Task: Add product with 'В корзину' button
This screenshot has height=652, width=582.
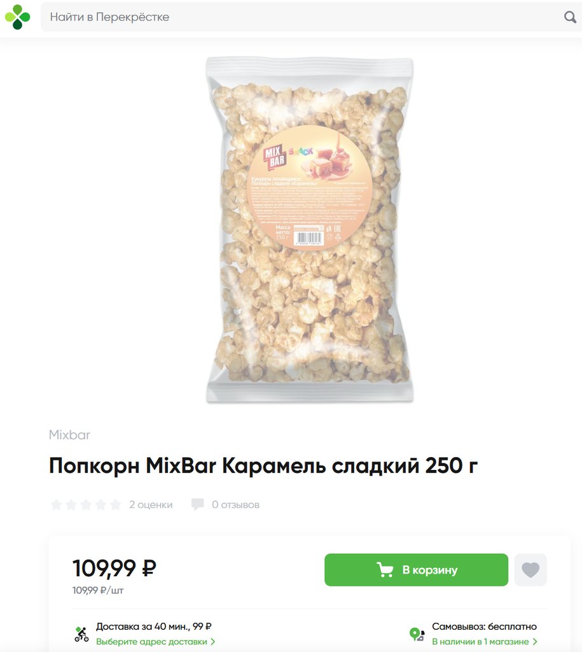Action: point(416,570)
